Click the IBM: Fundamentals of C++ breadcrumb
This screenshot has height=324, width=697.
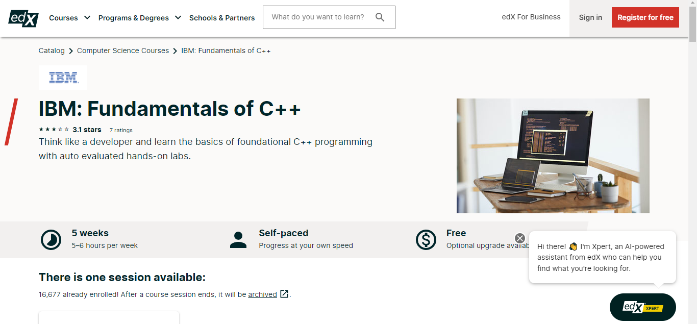226,51
